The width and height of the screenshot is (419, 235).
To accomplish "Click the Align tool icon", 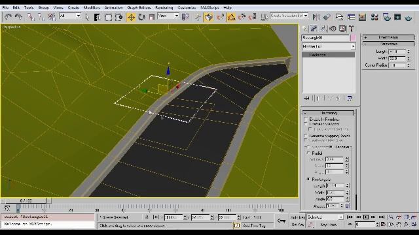I will (327, 18).
